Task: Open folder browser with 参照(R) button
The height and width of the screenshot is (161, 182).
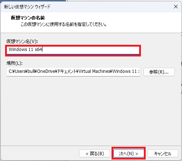Action: point(159,72)
